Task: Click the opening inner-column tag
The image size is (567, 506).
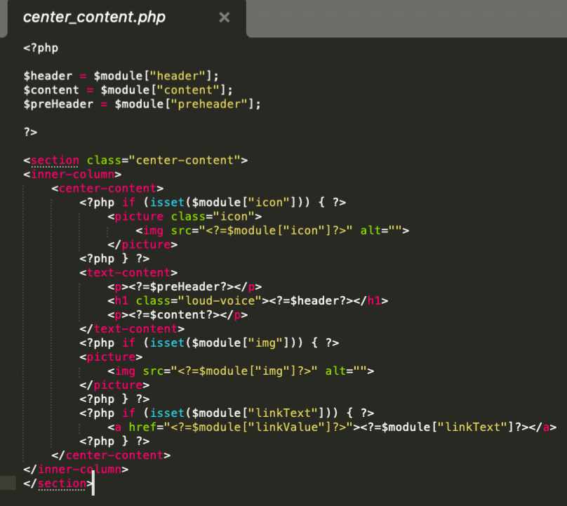Action: (x=72, y=174)
